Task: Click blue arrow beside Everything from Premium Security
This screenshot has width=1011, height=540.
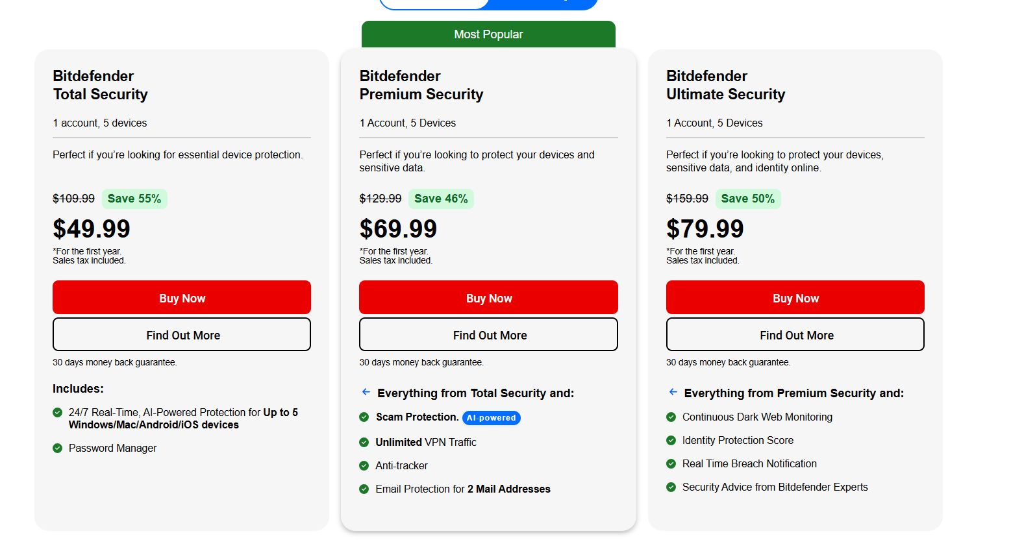Action: [673, 392]
